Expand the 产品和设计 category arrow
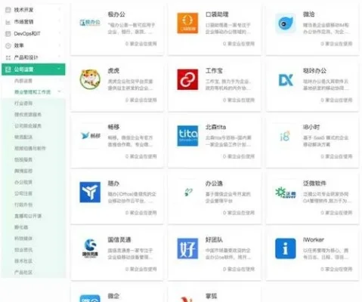Image resolution: width=362 pixels, height=302 pixels. (60, 57)
